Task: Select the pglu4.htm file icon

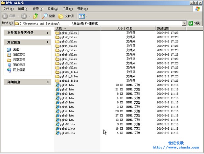Action: (x=57, y=98)
